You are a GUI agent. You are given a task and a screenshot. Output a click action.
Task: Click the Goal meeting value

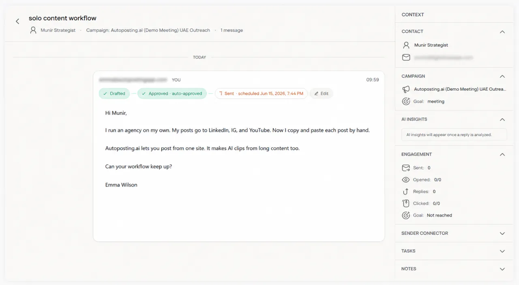pyautogui.click(x=436, y=102)
